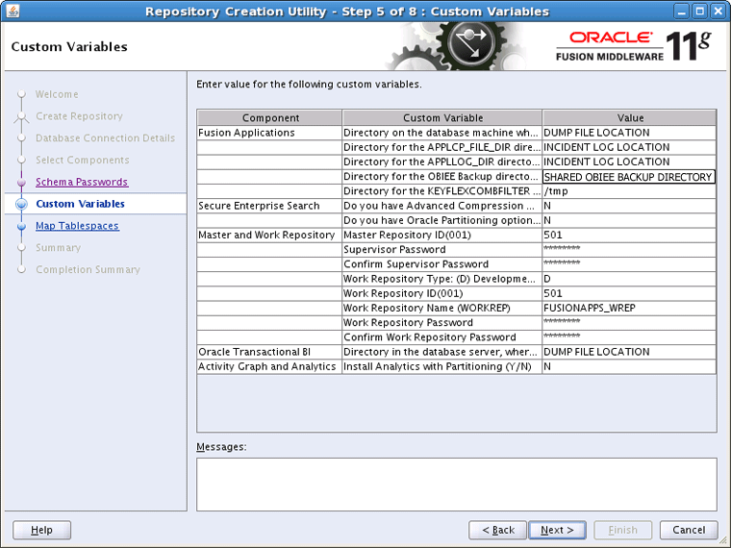731x548 pixels.
Task: Edit Advanced Compression option value N
Action: [629, 206]
